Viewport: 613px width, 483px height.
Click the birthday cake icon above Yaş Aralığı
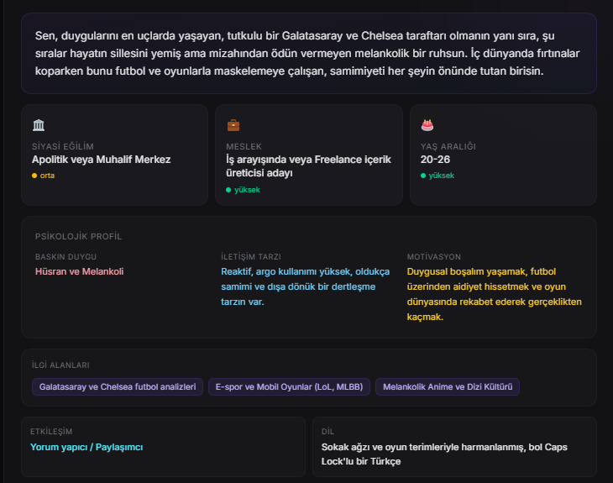click(x=427, y=125)
